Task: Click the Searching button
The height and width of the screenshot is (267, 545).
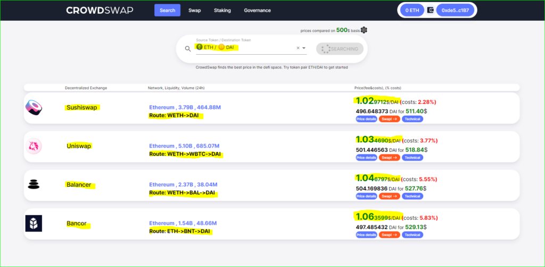Action: click(x=340, y=49)
